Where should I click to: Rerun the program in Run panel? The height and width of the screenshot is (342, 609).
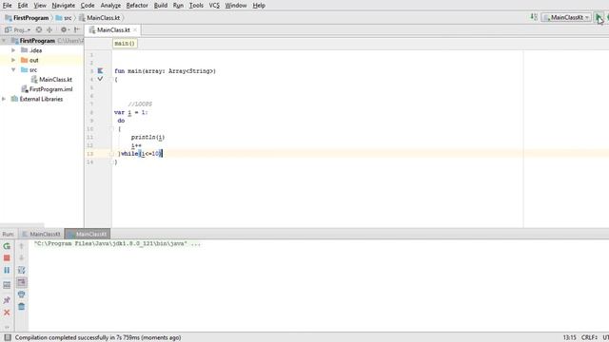pos(7,246)
